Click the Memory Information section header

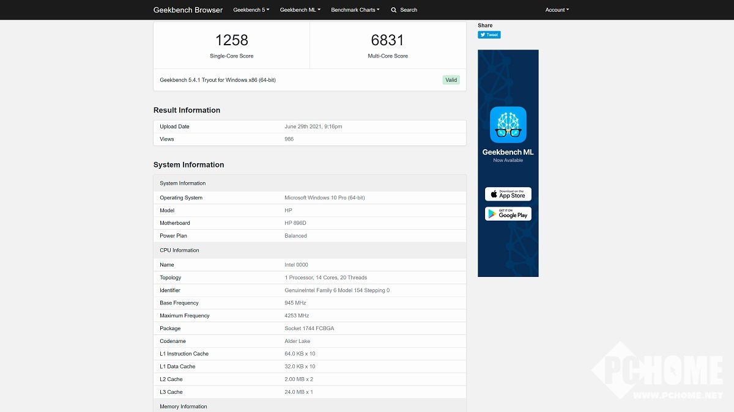183,406
